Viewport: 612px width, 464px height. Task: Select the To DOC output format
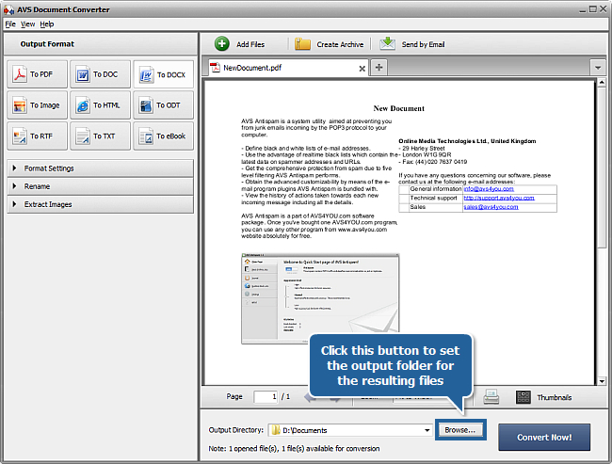tap(100, 74)
